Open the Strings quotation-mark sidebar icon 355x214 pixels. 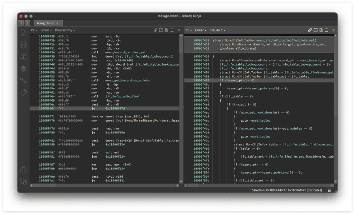click(x=23, y=81)
